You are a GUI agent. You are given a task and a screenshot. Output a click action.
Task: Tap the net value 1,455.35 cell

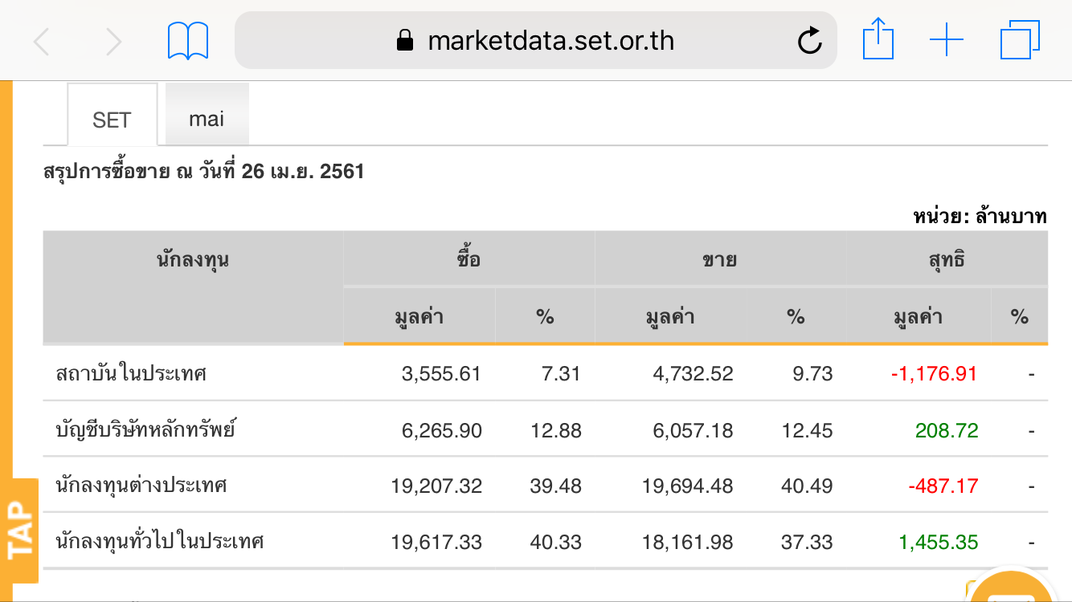[x=939, y=542]
